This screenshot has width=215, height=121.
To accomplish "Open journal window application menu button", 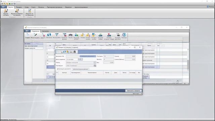I will point(27,31).
